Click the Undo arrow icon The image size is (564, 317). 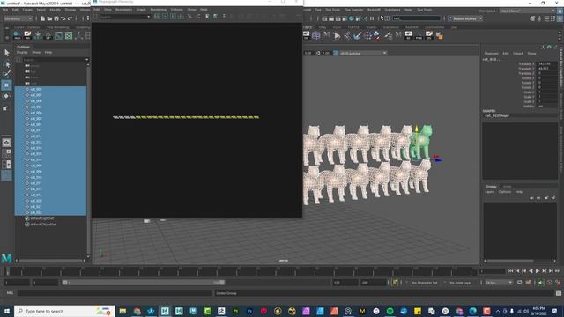(x=63, y=18)
